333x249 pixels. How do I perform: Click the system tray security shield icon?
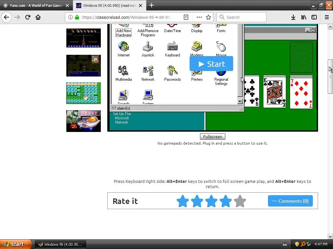(297, 244)
